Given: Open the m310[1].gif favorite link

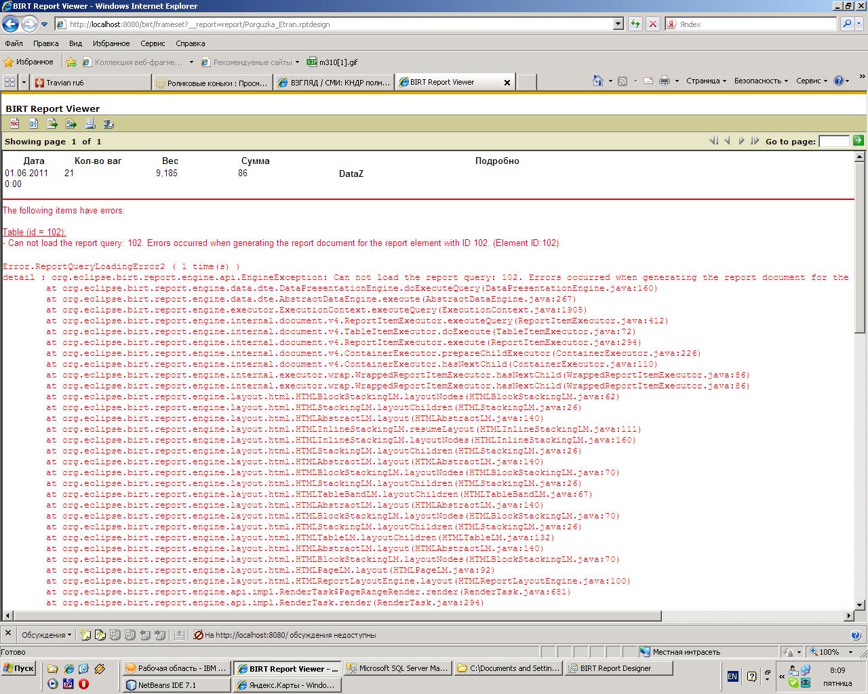Looking at the screenshot, I should pyautogui.click(x=332, y=62).
